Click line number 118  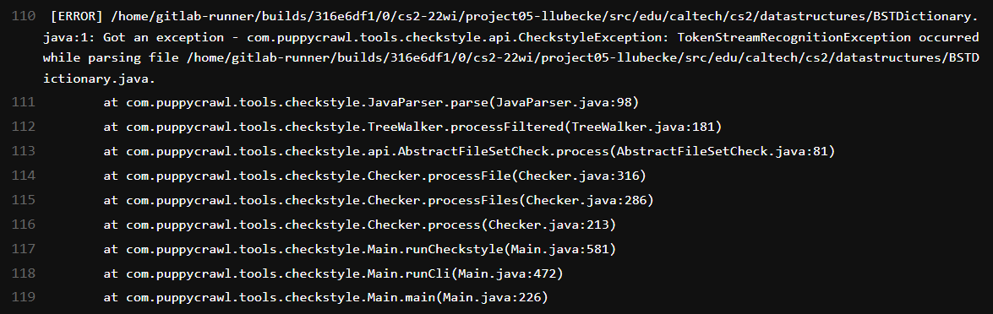24,273
